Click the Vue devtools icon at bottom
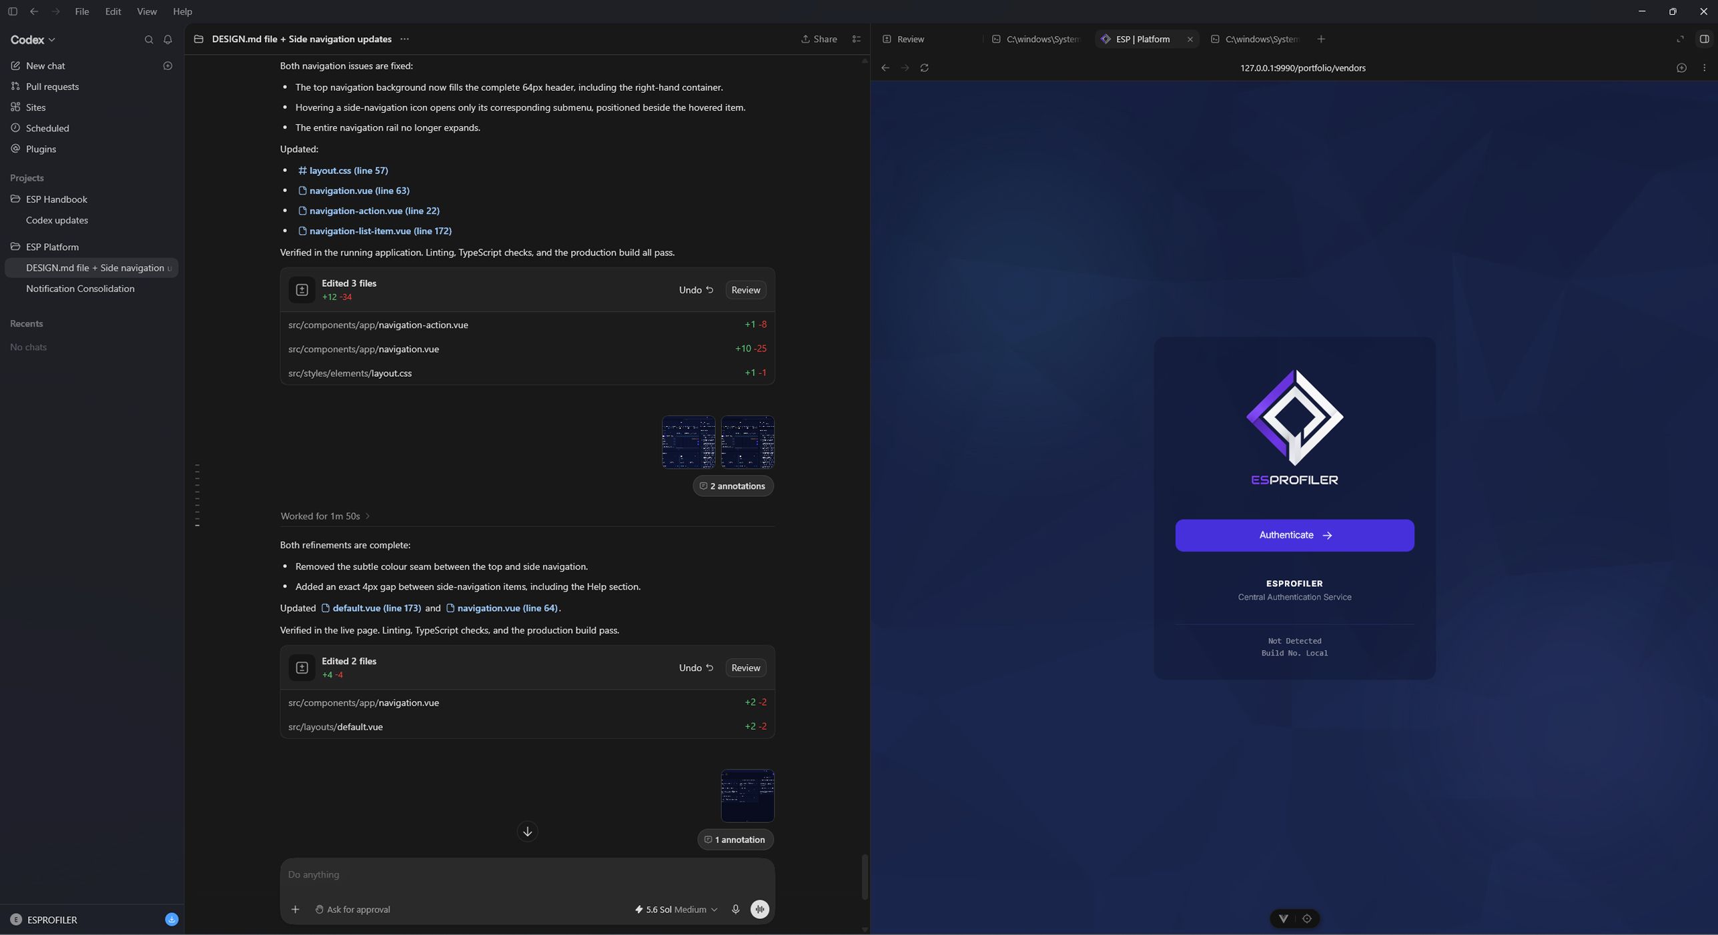The width and height of the screenshot is (1718, 935). click(1283, 918)
